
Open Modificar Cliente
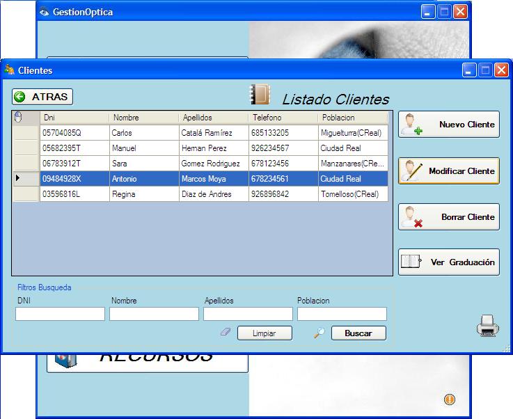449,171
